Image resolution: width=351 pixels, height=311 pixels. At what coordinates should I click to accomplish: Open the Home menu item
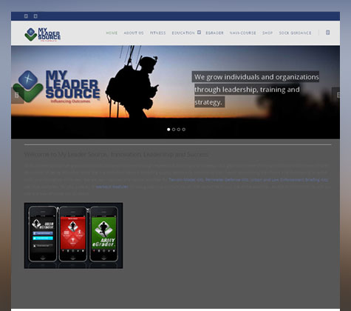coord(112,33)
